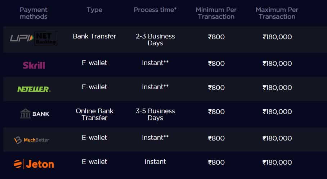Click the NET Banking logo
327x179 pixels.
pos(46,38)
